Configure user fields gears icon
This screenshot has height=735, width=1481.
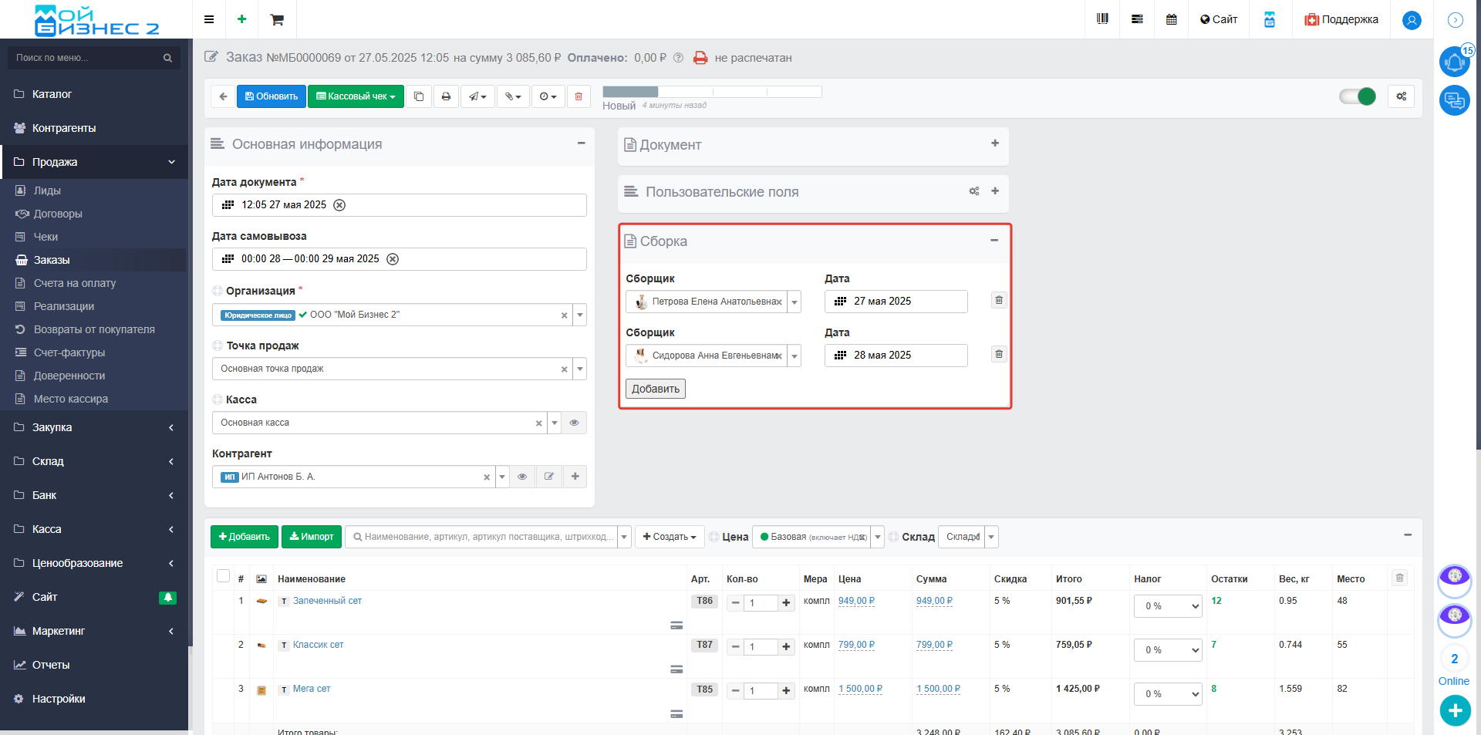[974, 191]
